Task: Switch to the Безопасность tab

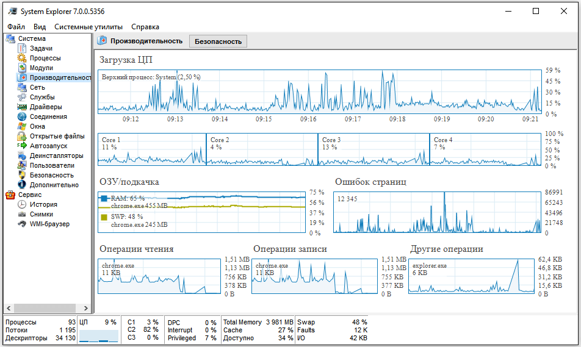Action: [x=218, y=41]
